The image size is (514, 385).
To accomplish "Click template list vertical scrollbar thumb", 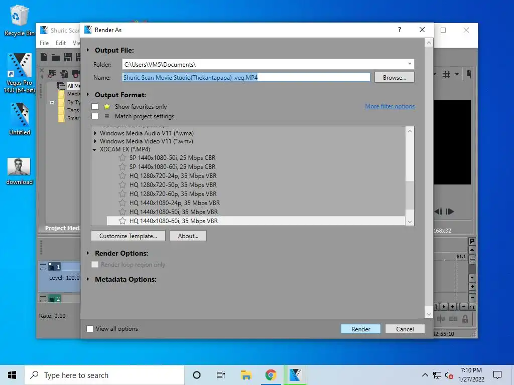I will coord(410,195).
